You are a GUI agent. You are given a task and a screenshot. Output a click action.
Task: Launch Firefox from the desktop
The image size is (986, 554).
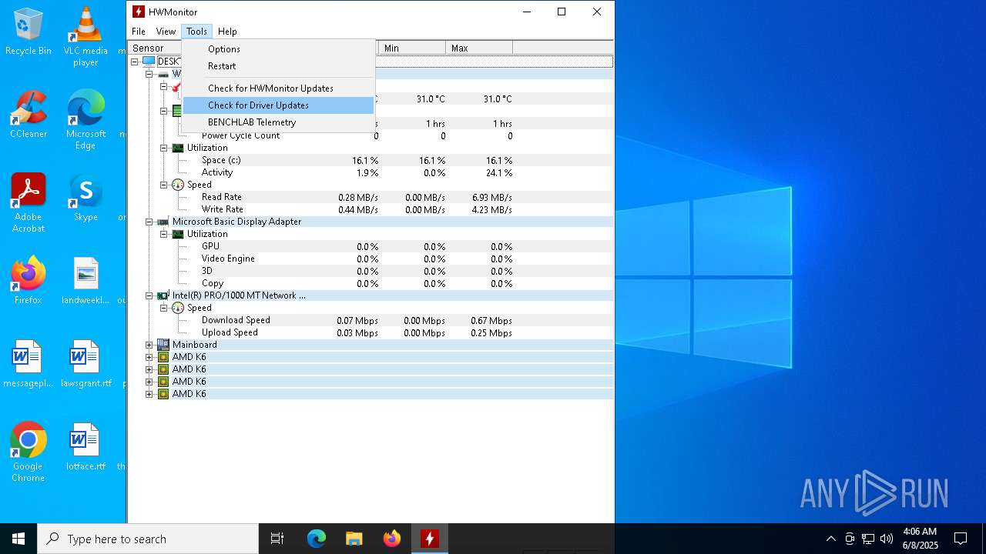point(28,281)
